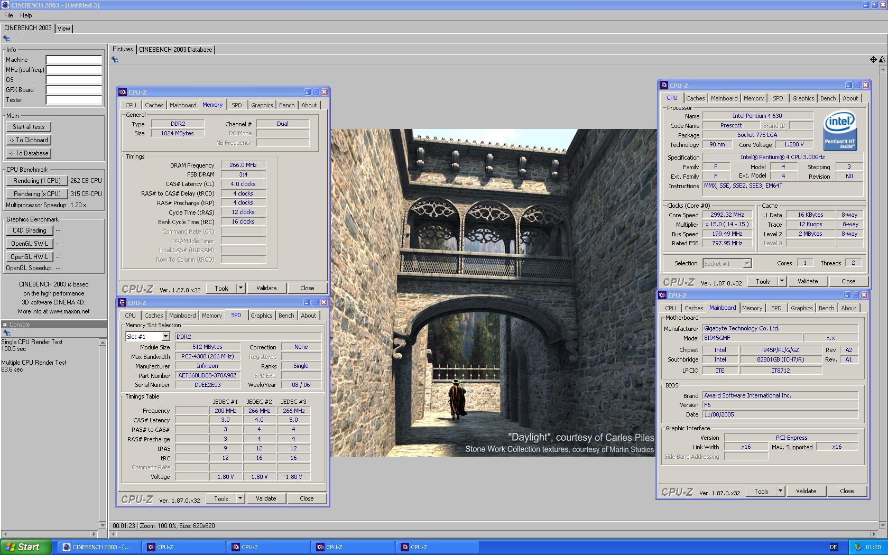The image size is (888, 555).
Task: Click the picture area horizontal scrollbar left arrow
Action: pyautogui.click(x=113, y=534)
